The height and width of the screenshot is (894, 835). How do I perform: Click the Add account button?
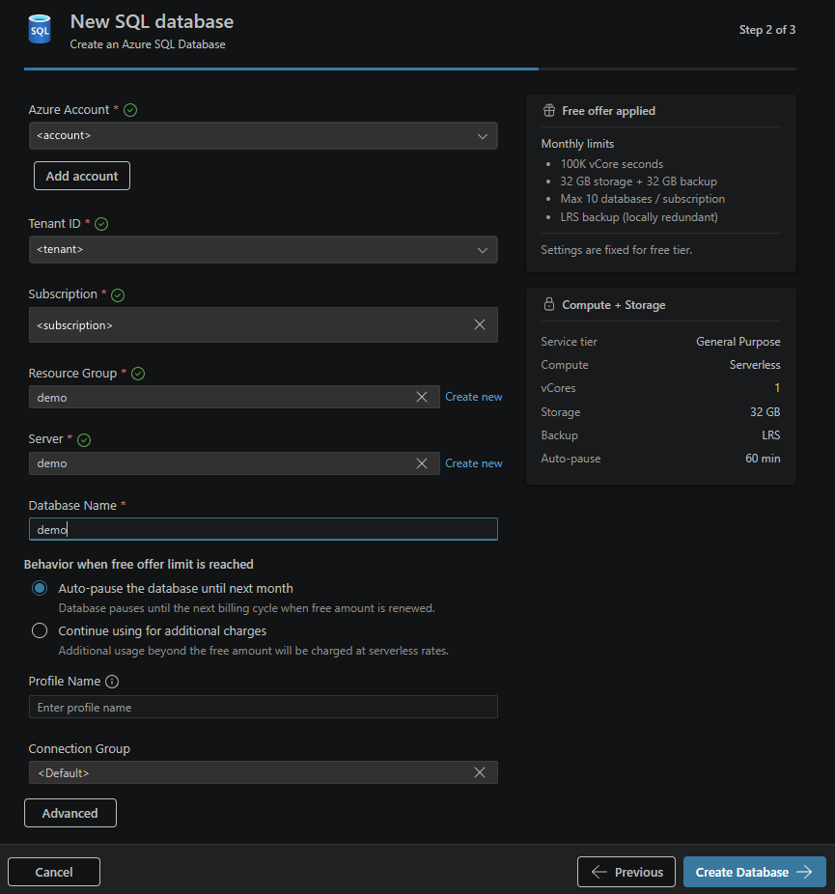(x=82, y=176)
